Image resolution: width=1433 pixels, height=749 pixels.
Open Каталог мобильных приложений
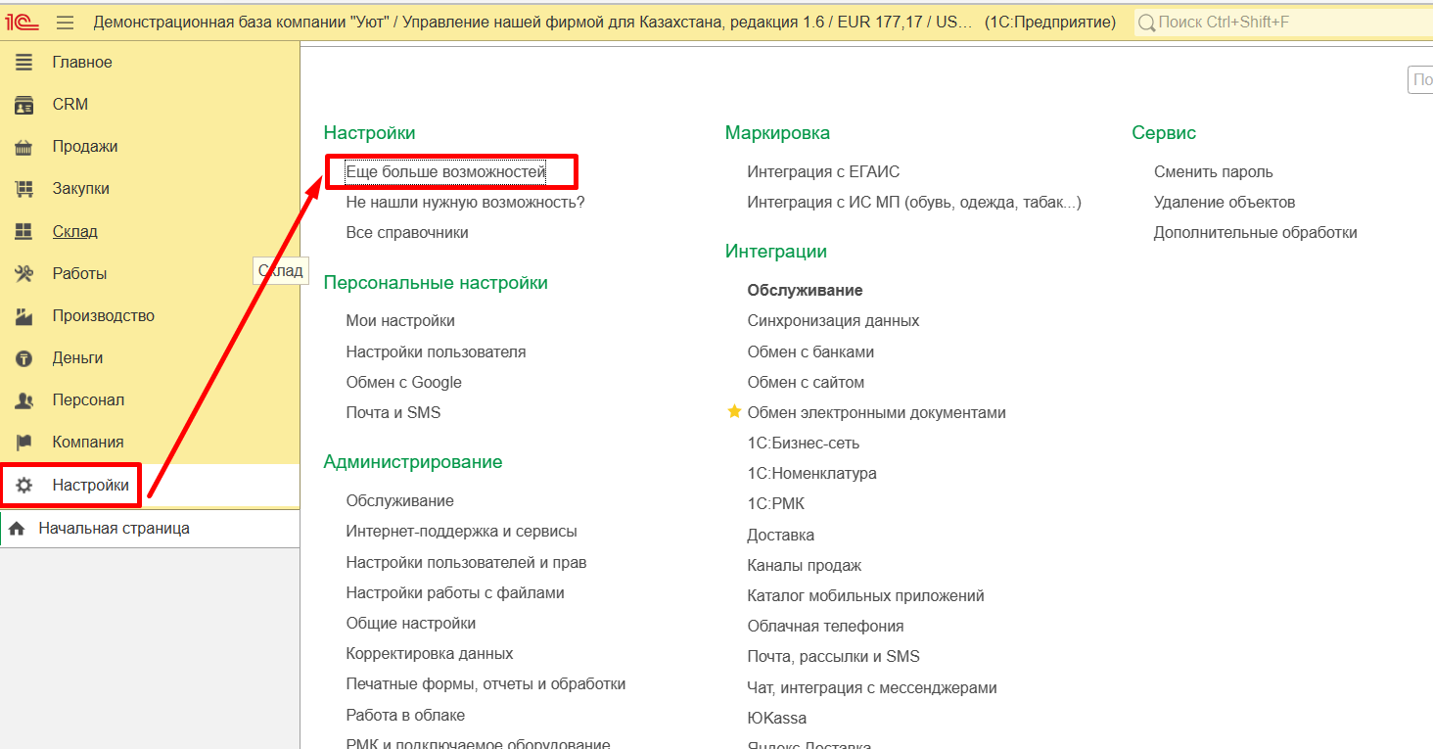865,596
